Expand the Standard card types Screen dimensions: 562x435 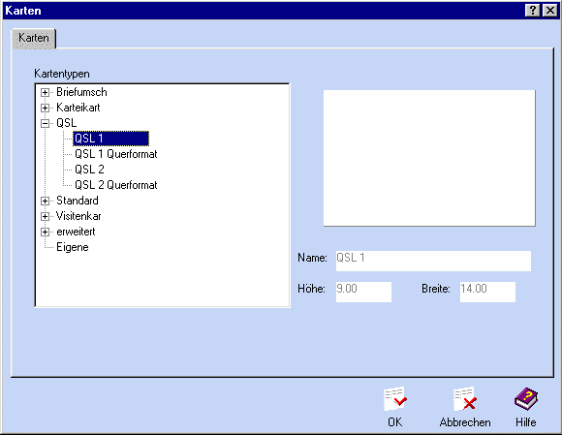click(45, 201)
